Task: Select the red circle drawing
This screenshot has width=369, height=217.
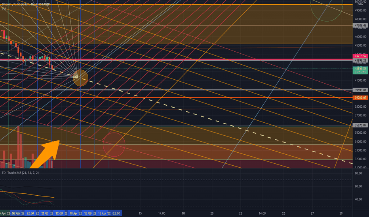Action: [x=114, y=144]
